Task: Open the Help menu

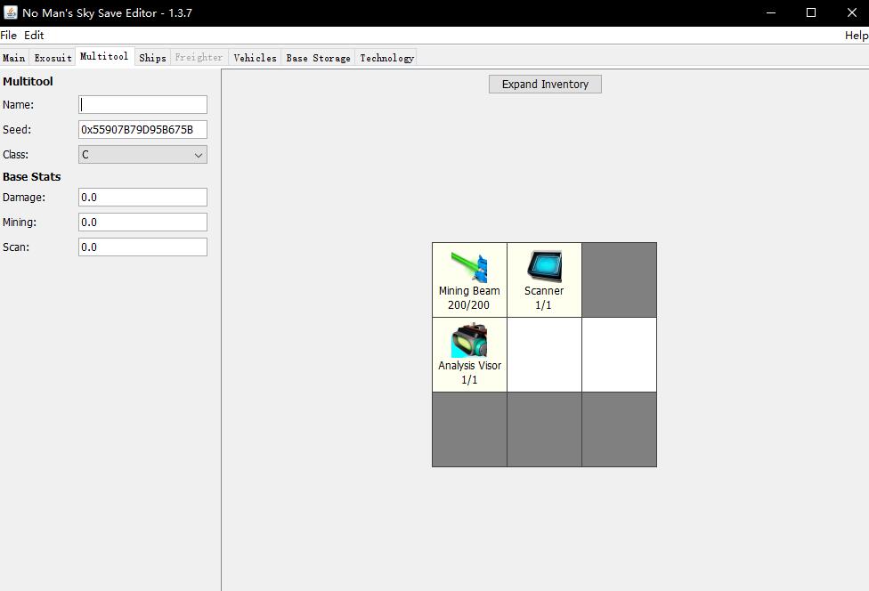Action: pos(857,36)
